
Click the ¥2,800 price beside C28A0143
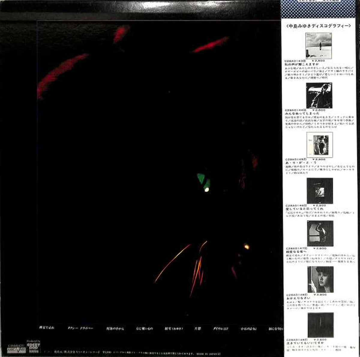pyautogui.click(x=319, y=61)
